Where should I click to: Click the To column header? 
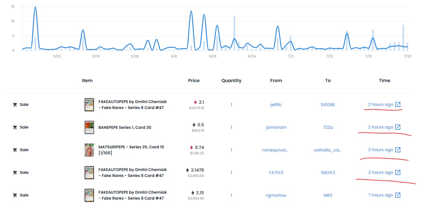pyautogui.click(x=328, y=81)
